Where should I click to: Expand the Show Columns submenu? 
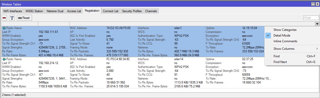(x=292, y=49)
